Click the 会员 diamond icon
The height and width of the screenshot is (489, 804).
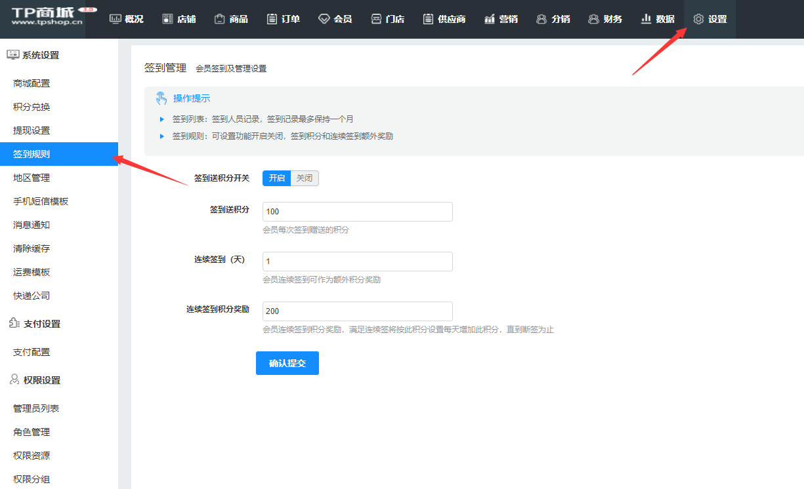pyautogui.click(x=324, y=19)
